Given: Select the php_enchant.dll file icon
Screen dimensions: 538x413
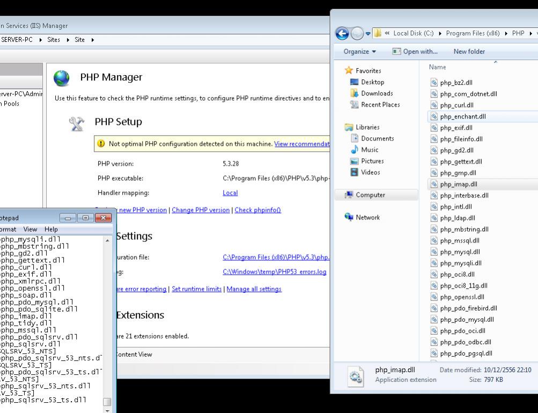Looking at the screenshot, I should coord(434,116).
